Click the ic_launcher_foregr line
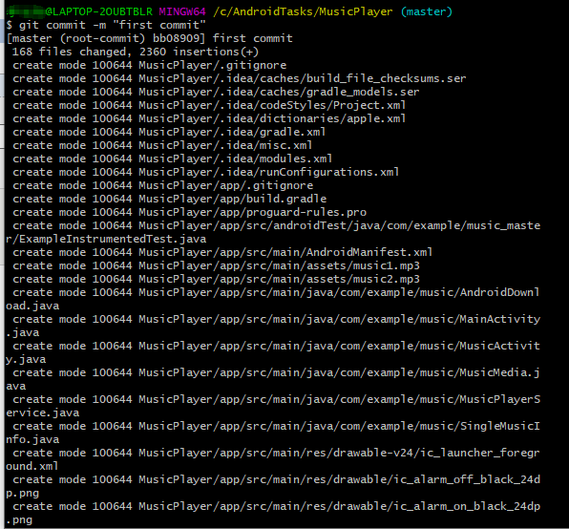569x529 pixels. (x=276, y=454)
